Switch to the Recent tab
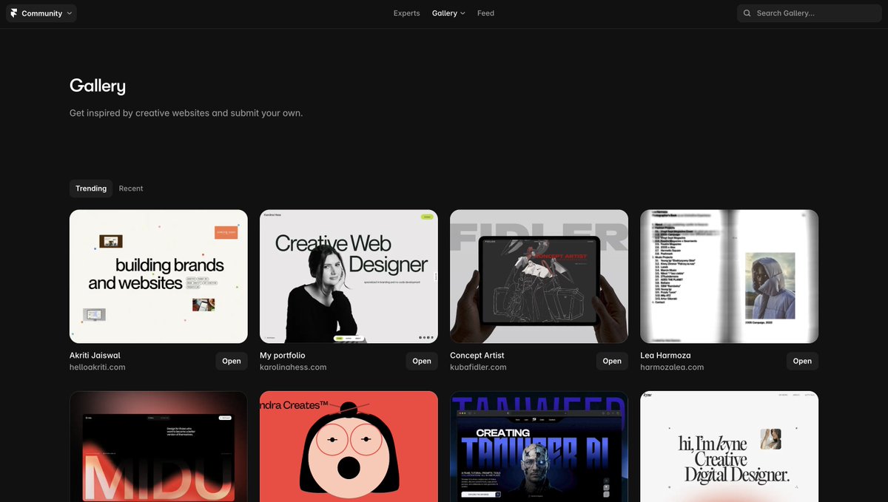888x502 pixels. (131, 189)
